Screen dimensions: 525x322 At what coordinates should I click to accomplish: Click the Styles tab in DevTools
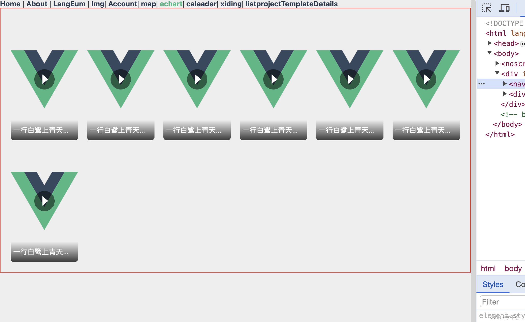(x=493, y=284)
